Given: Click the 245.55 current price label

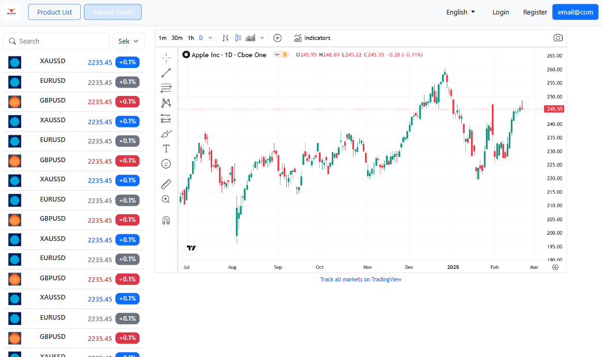Looking at the screenshot, I should click(x=554, y=109).
